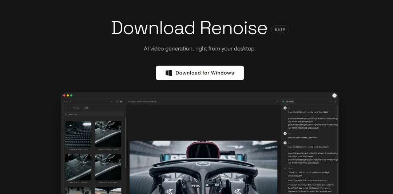The width and height of the screenshot is (393, 194).
Task: Click the live-1774523367029.webm line
Action: [x=300, y=156]
